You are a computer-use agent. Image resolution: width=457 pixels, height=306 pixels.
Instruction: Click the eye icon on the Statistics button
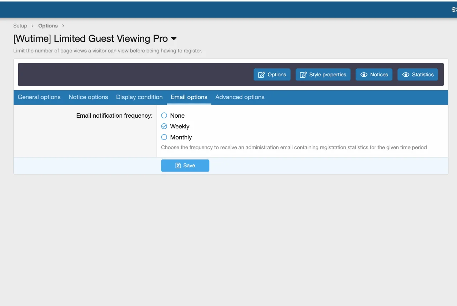[x=406, y=75]
